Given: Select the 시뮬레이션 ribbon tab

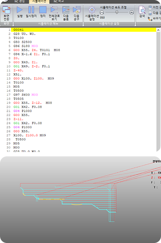Looking at the screenshot, I should tap(39, 2).
